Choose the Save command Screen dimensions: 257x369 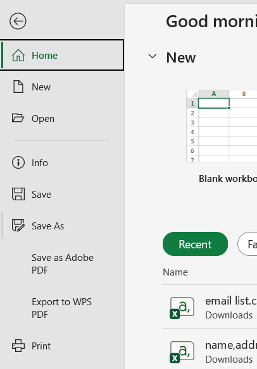coord(41,195)
